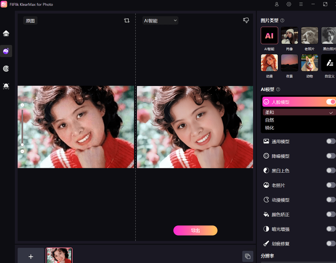Click the Home icon in left sidebar
The width and height of the screenshot is (336, 263).
tap(6, 33)
